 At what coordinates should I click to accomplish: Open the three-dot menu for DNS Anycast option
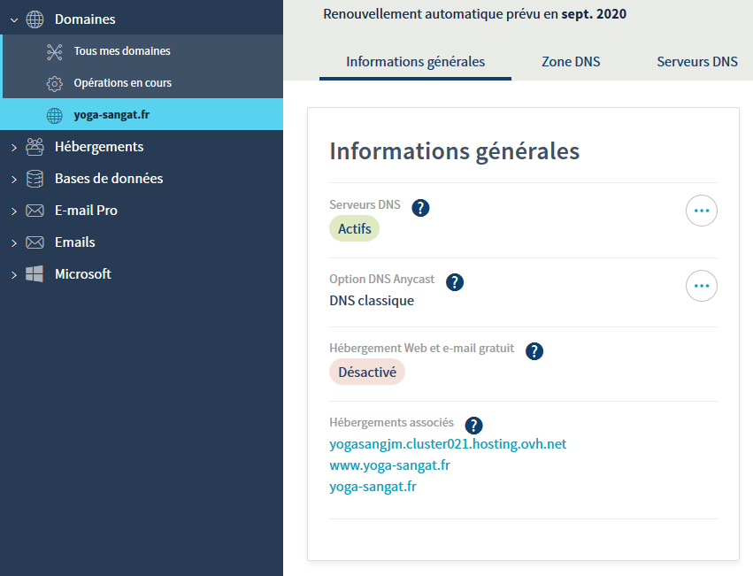702,286
